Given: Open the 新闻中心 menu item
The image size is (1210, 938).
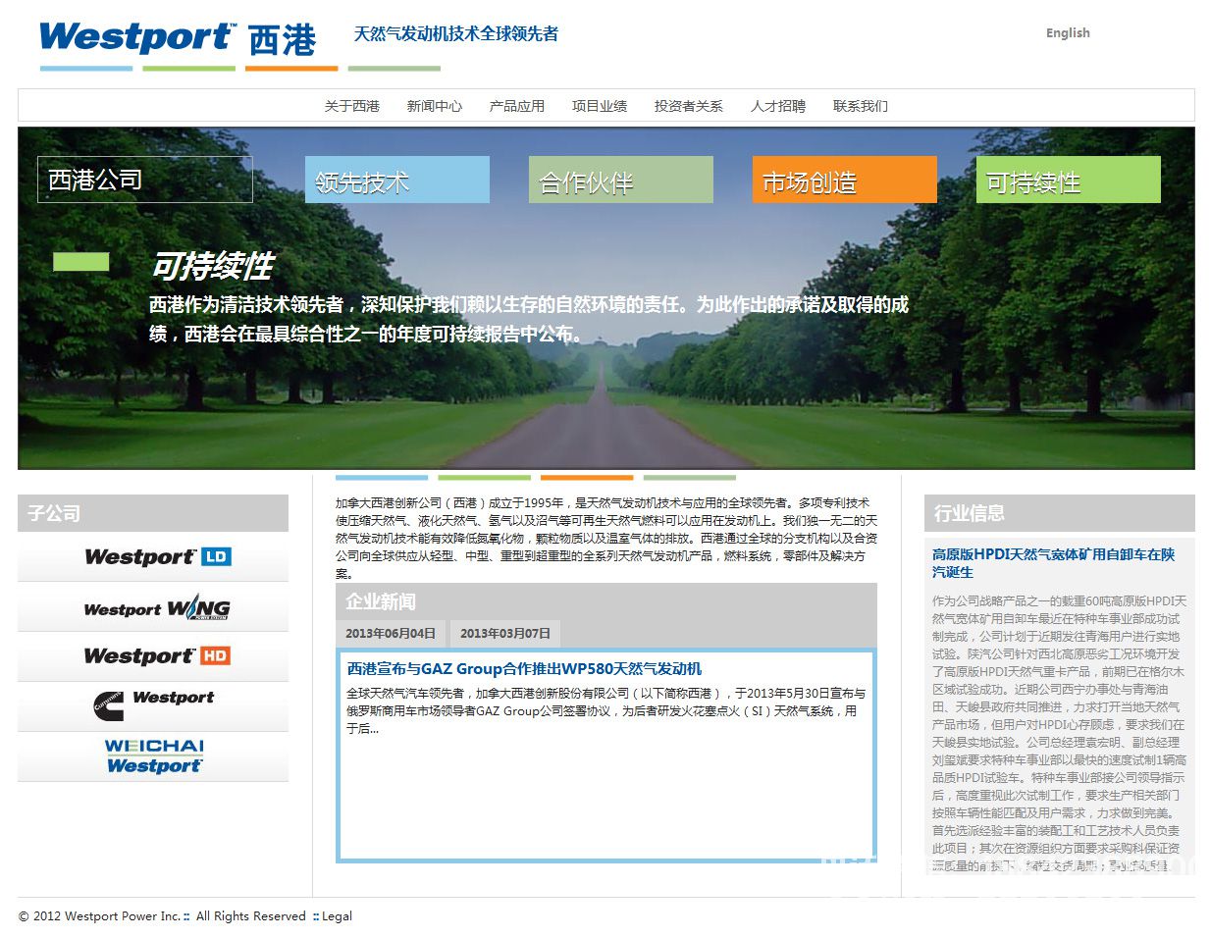Looking at the screenshot, I should click(434, 106).
